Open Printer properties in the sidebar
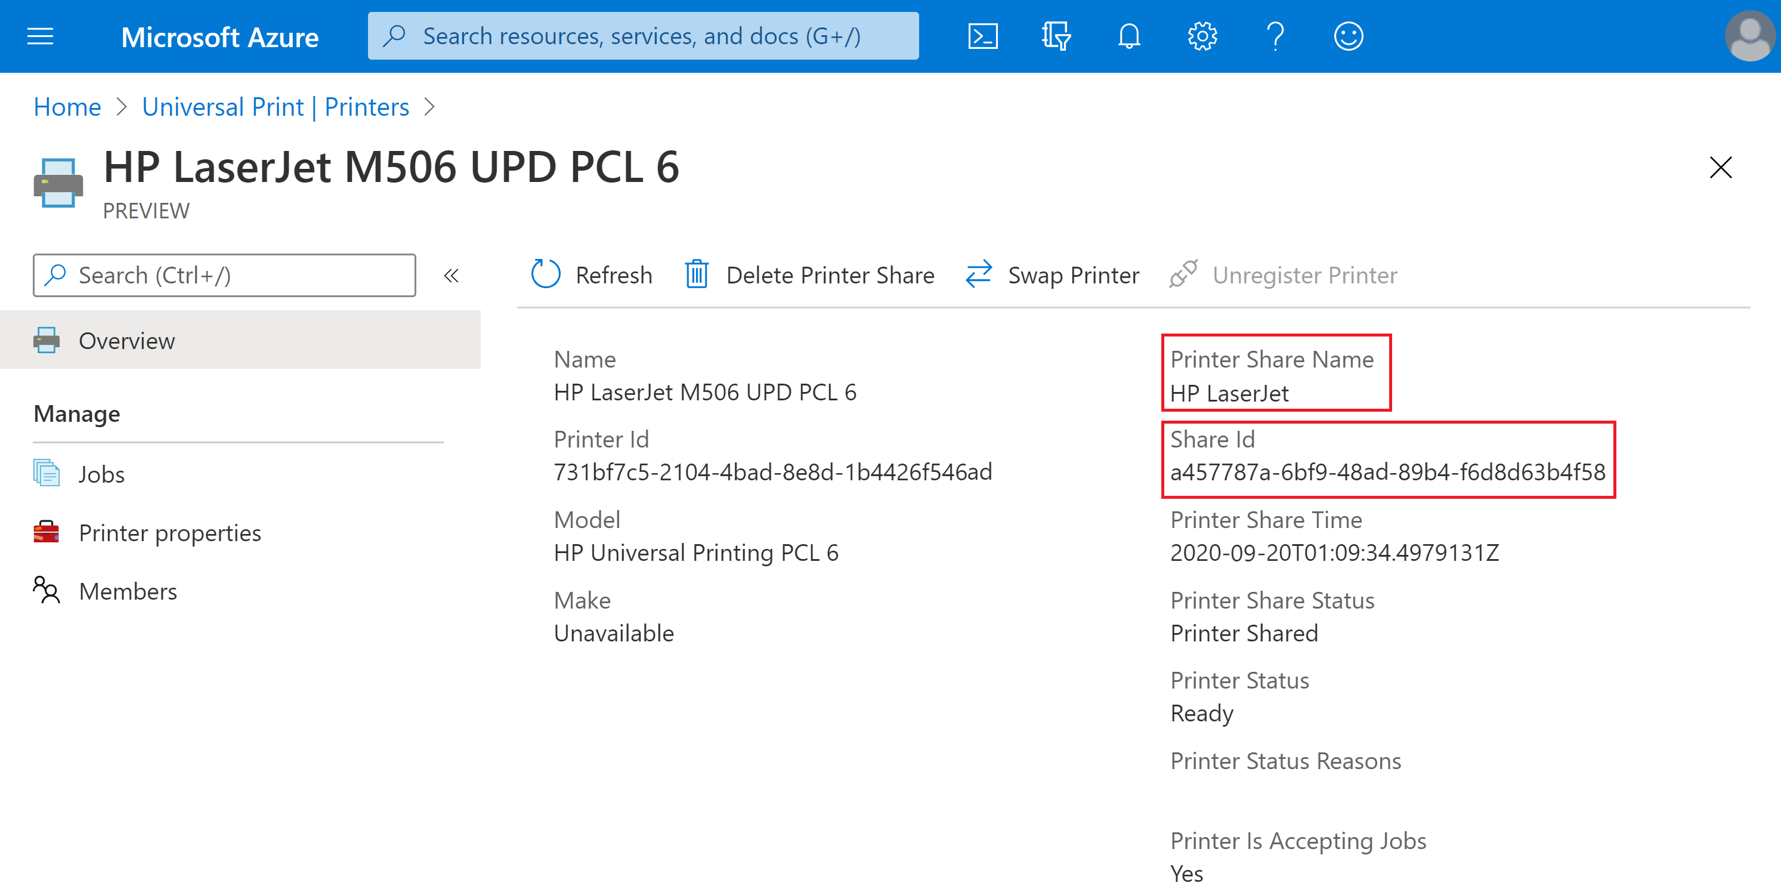Image resolution: width=1781 pixels, height=892 pixels. pos(170,532)
